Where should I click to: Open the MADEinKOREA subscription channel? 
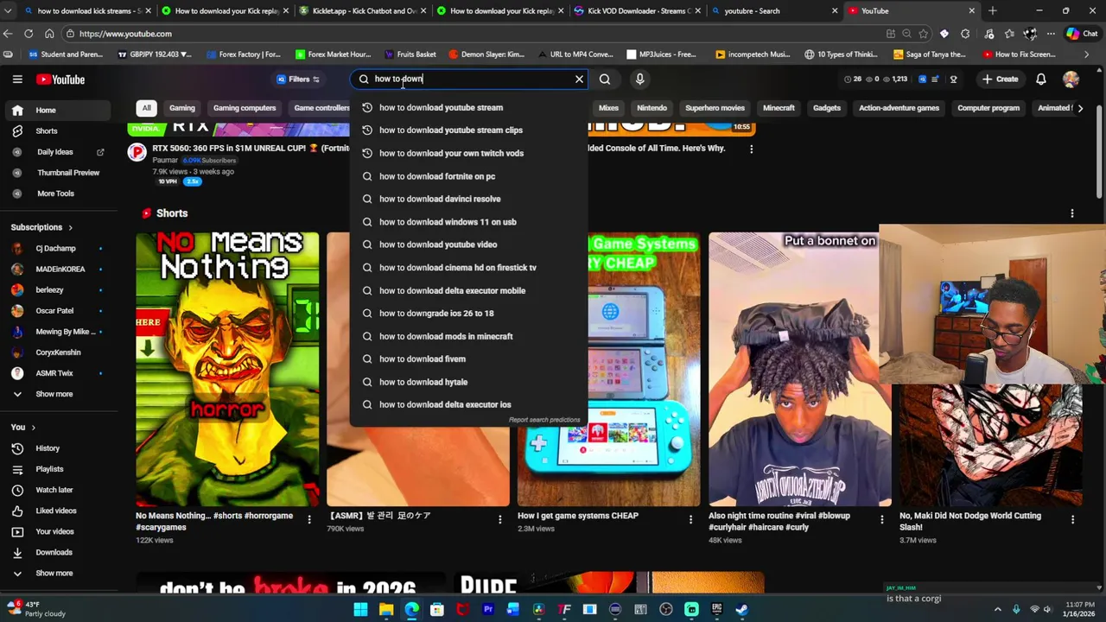[59, 270]
